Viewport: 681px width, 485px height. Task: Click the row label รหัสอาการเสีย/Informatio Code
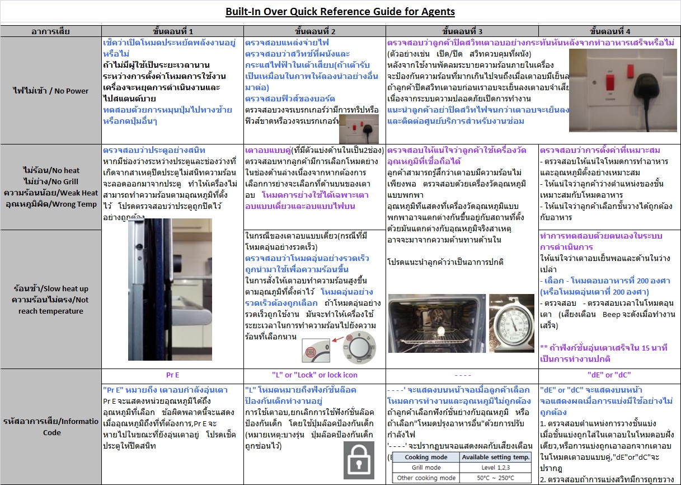pyautogui.click(x=51, y=427)
